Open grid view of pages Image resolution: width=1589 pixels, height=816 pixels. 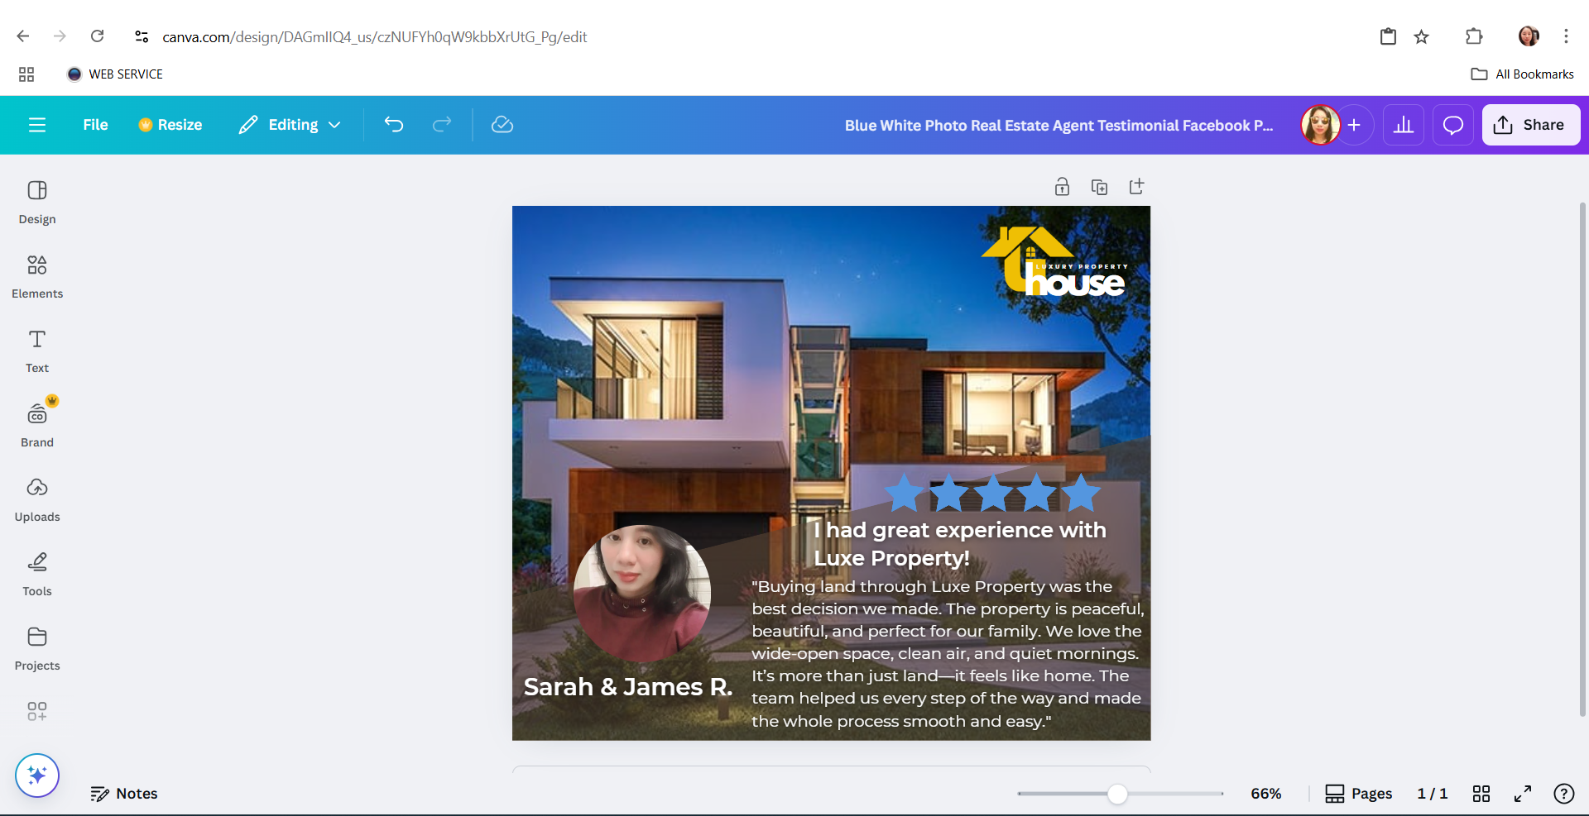(x=1481, y=794)
